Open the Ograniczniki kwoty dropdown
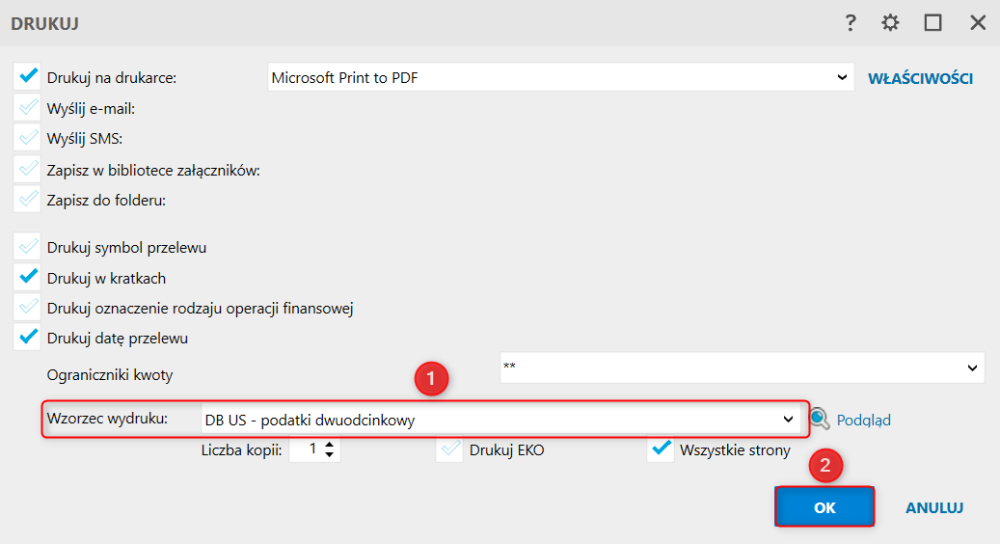Screen dimensions: 1000x544 pos(971,367)
